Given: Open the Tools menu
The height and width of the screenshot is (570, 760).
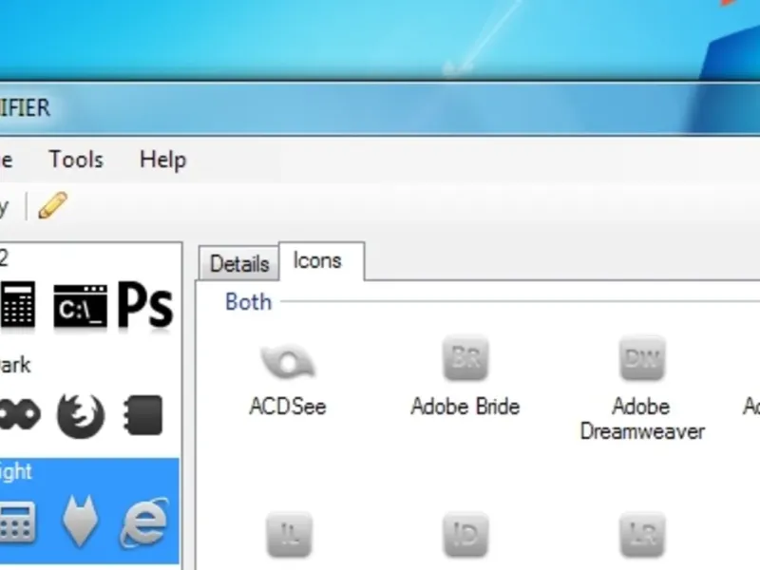Looking at the screenshot, I should click(76, 160).
